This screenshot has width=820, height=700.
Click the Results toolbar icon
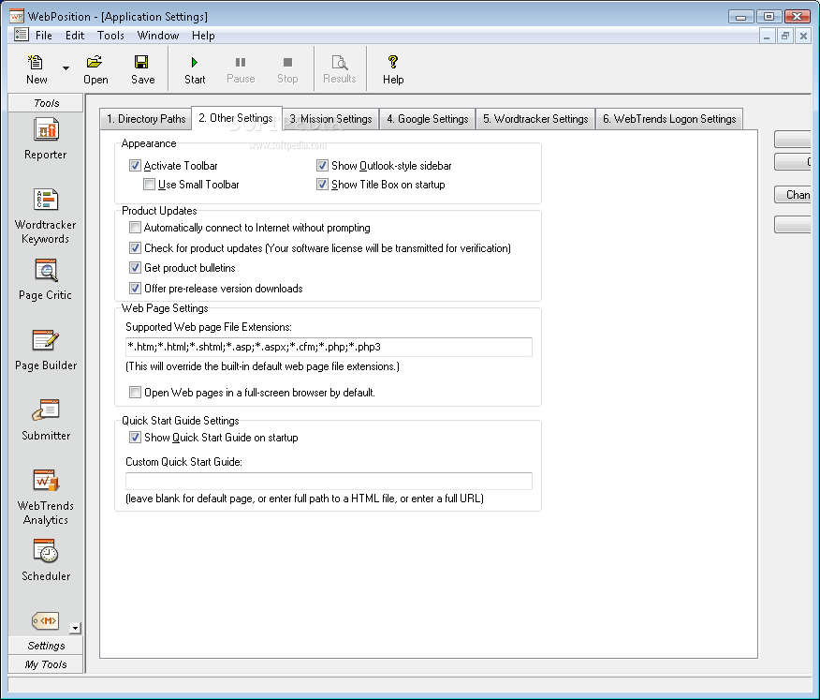coord(340,69)
